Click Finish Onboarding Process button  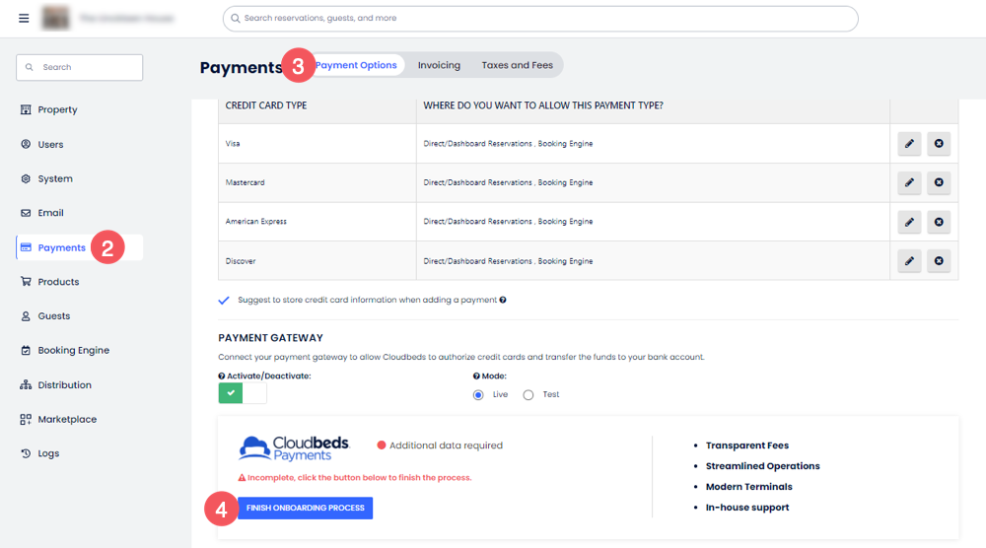(305, 508)
